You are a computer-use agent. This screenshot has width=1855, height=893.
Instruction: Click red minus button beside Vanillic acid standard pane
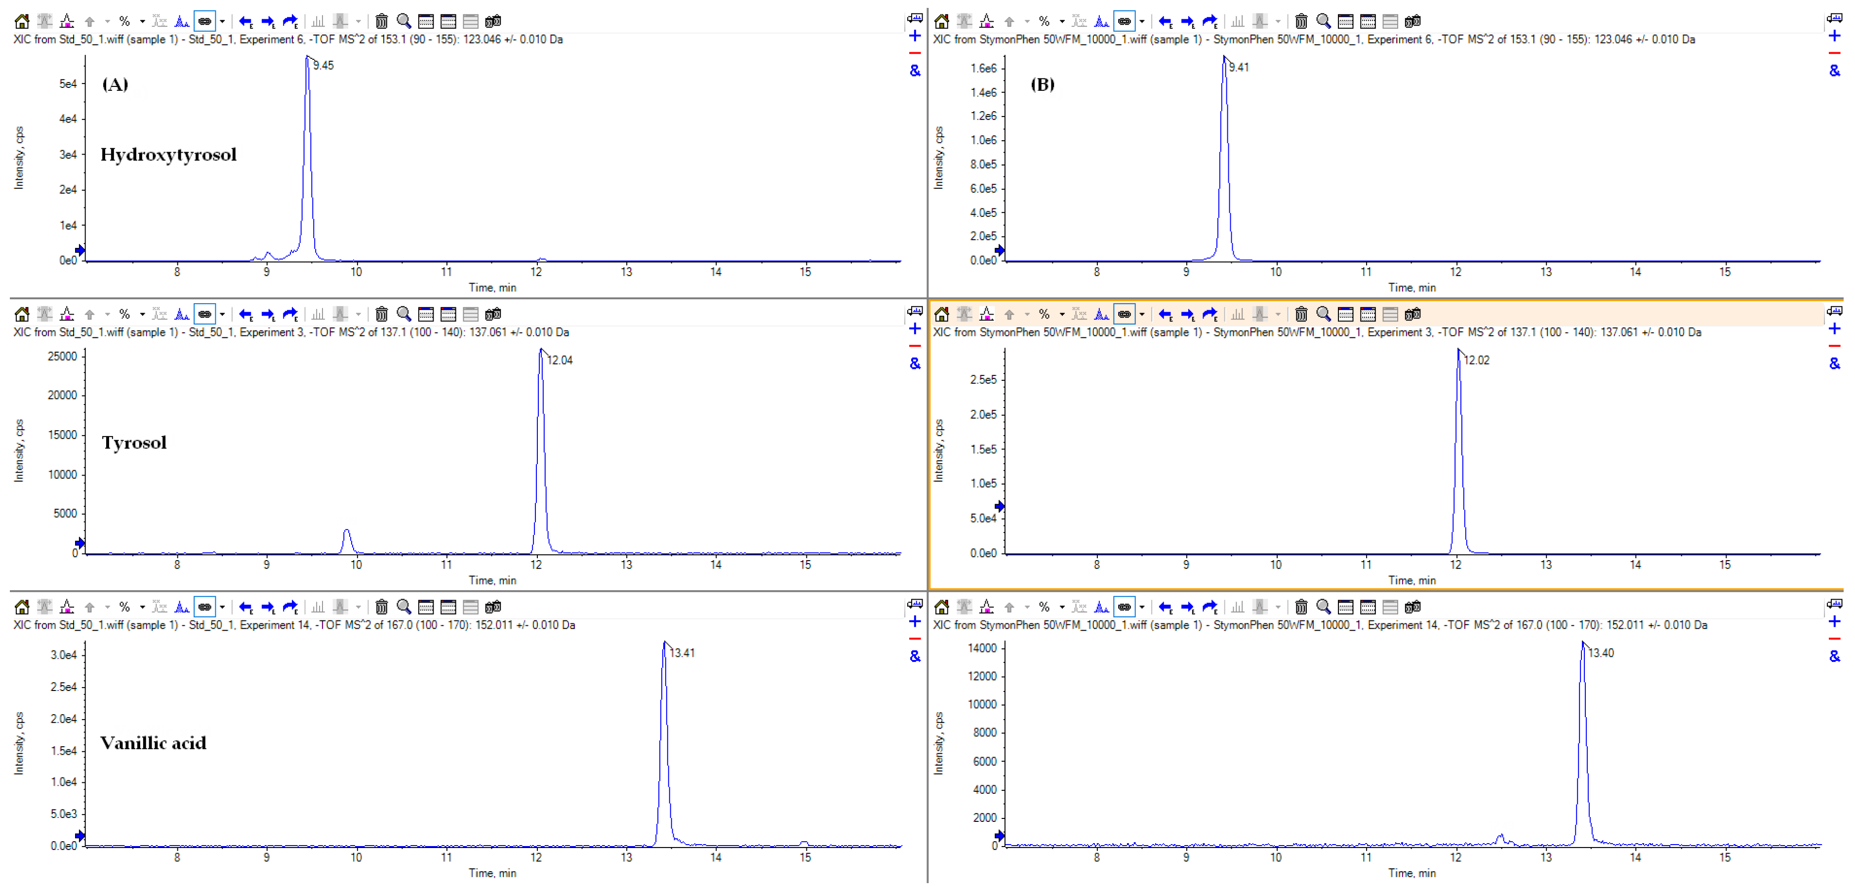point(915,639)
